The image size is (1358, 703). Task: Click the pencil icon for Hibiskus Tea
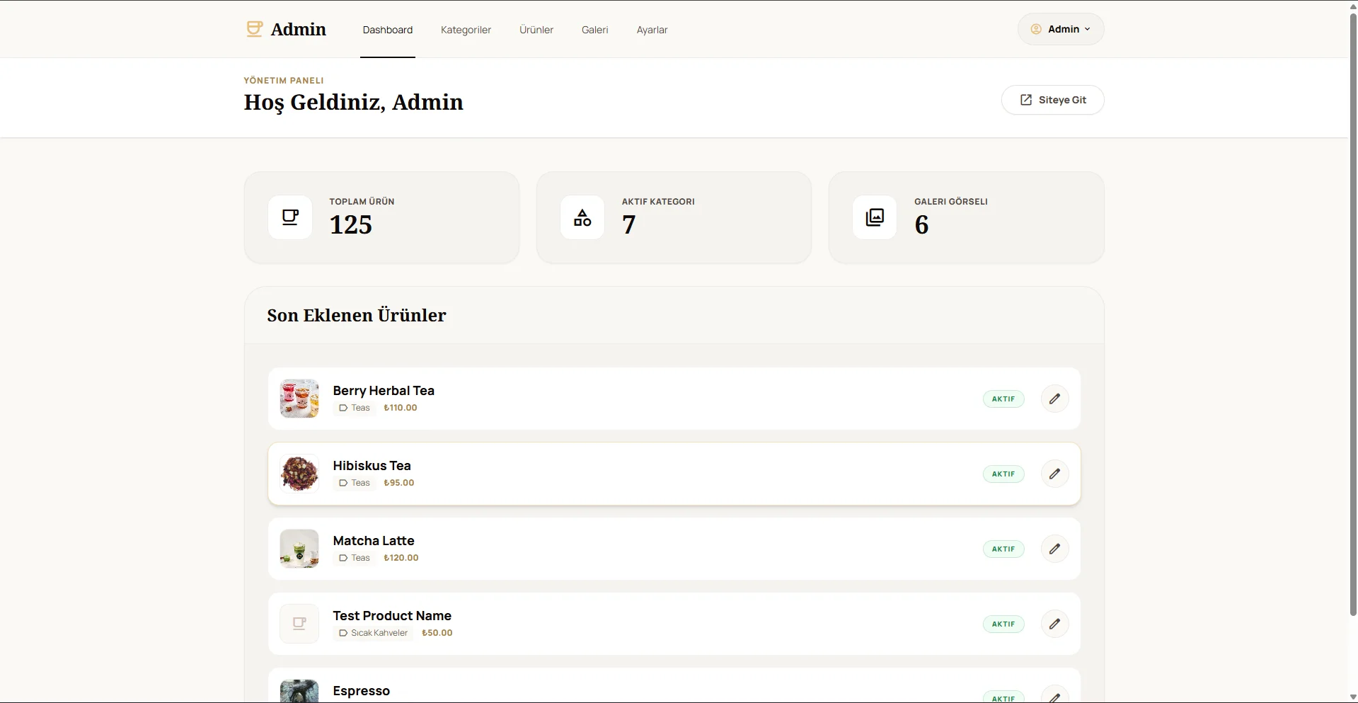[x=1054, y=474]
